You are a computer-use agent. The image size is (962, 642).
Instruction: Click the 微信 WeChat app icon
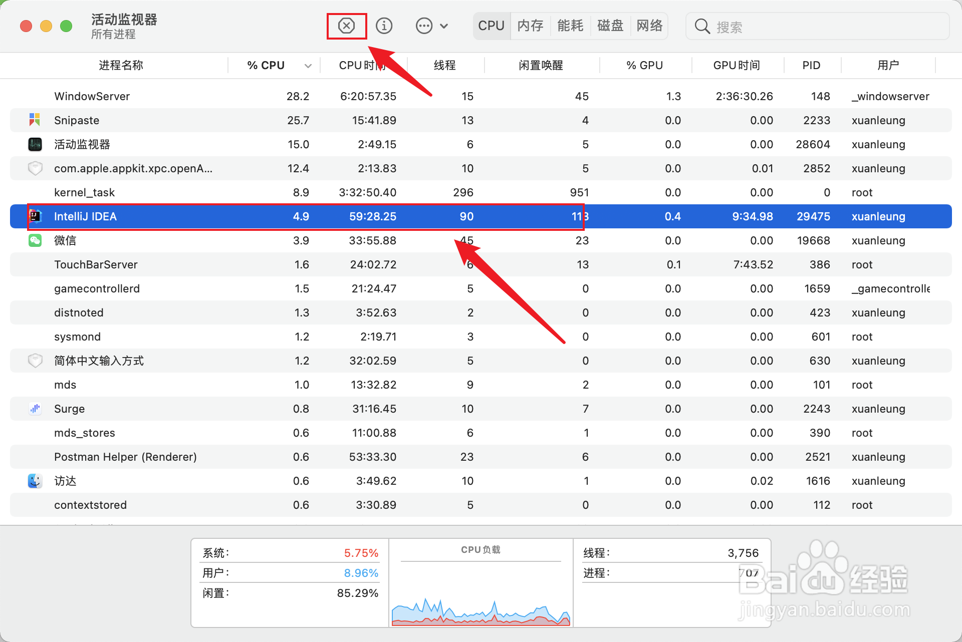(x=35, y=240)
